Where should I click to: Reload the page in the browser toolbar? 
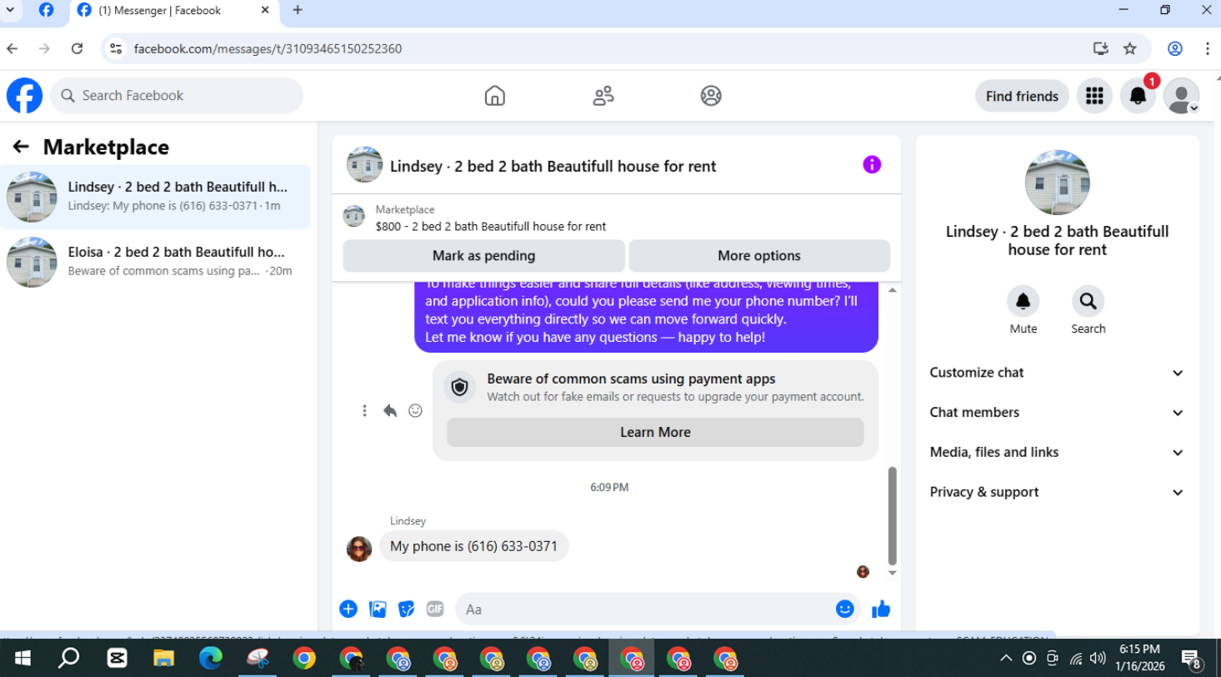coord(77,48)
